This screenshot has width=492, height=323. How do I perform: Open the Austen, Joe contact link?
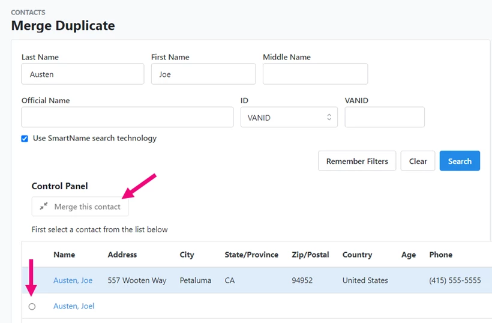[x=73, y=280]
